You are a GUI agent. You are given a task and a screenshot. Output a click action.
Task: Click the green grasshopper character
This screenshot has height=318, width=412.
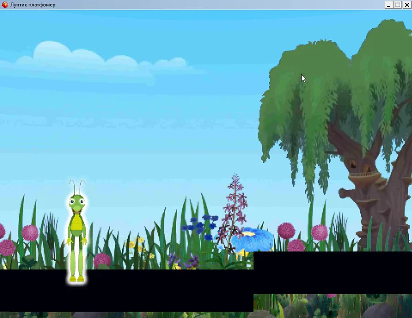(x=77, y=232)
